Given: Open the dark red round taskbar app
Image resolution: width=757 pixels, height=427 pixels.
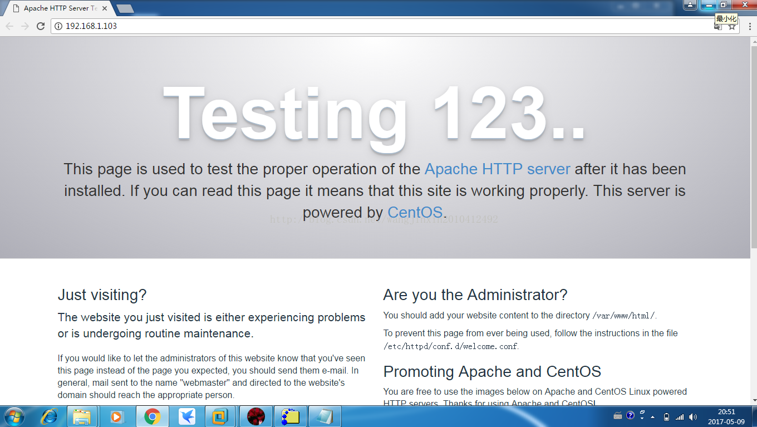Looking at the screenshot, I should [255, 416].
